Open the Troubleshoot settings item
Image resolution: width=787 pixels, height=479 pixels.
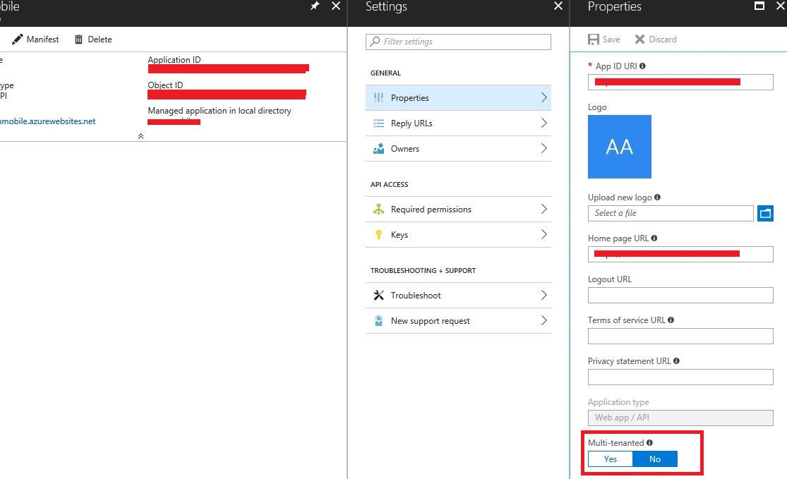(x=458, y=296)
